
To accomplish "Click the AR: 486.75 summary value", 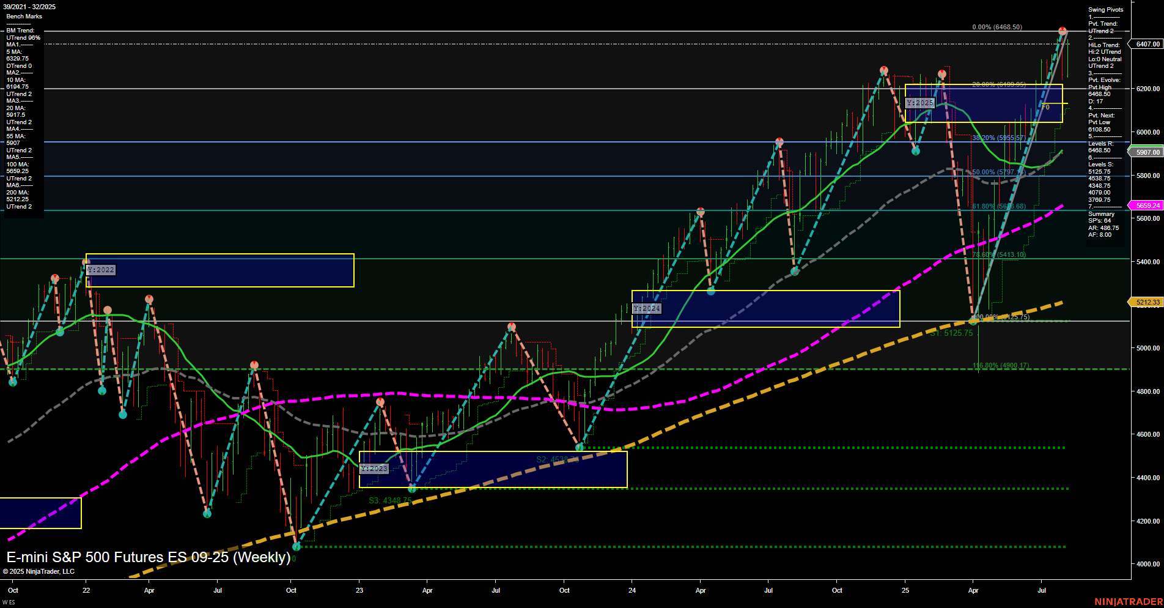I will click(1103, 228).
